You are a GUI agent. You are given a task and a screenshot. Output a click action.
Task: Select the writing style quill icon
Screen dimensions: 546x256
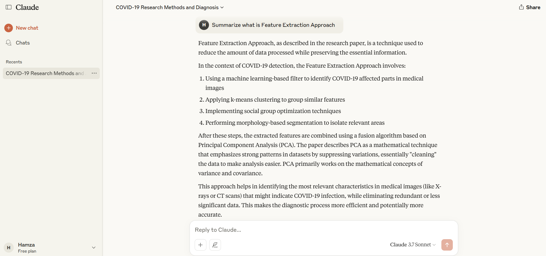tap(215, 245)
